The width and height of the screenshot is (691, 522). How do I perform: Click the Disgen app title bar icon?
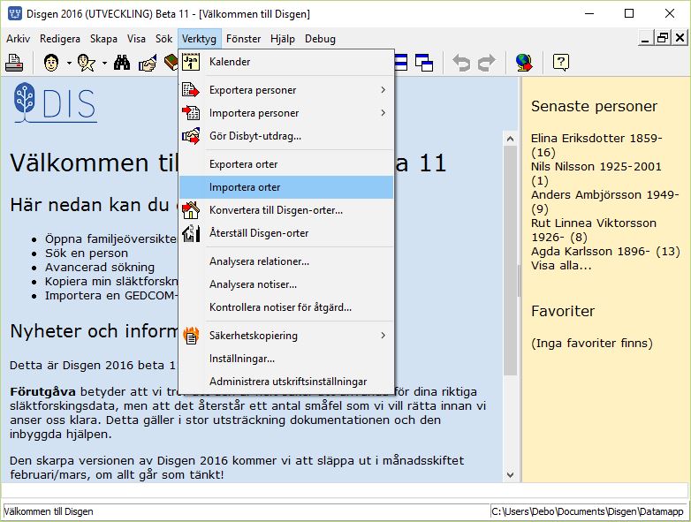[15, 13]
